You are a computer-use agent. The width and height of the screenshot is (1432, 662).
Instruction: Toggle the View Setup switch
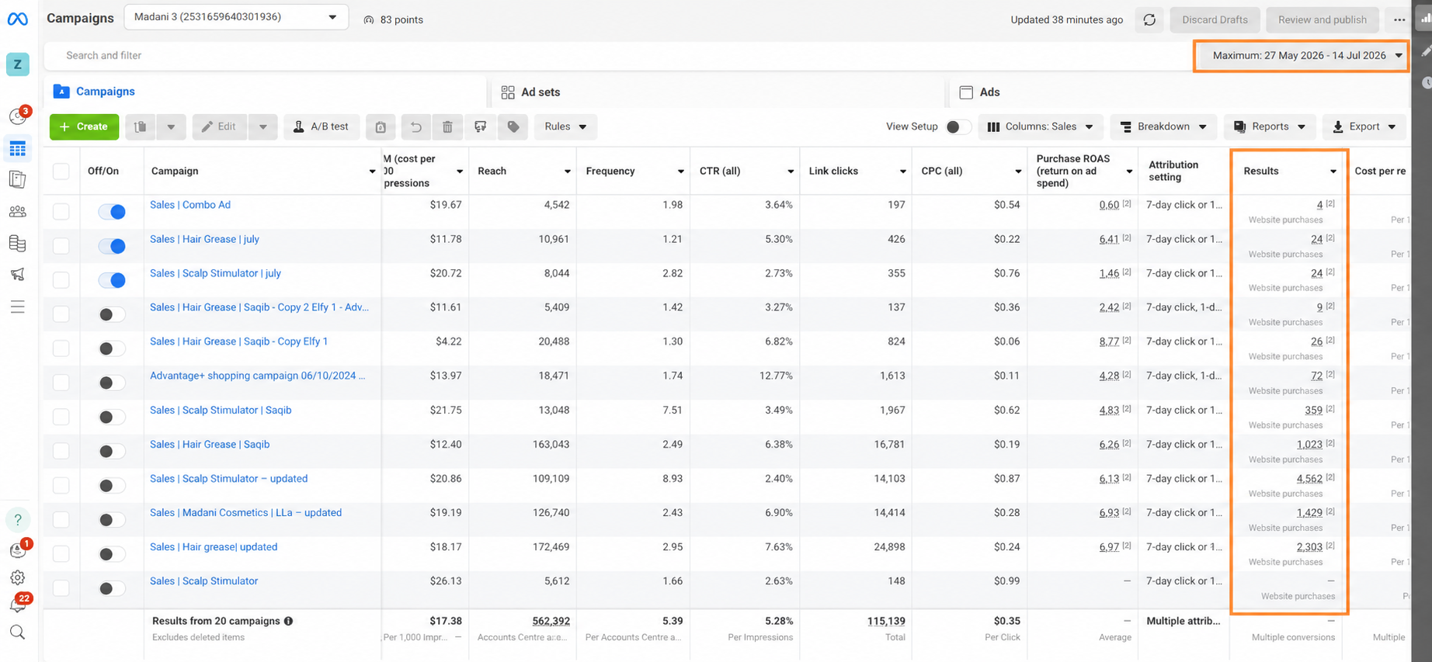coord(958,127)
